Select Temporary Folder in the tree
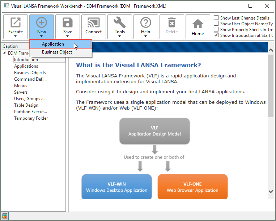Screen dimensions: 276x221 pyautogui.click(x=31, y=118)
